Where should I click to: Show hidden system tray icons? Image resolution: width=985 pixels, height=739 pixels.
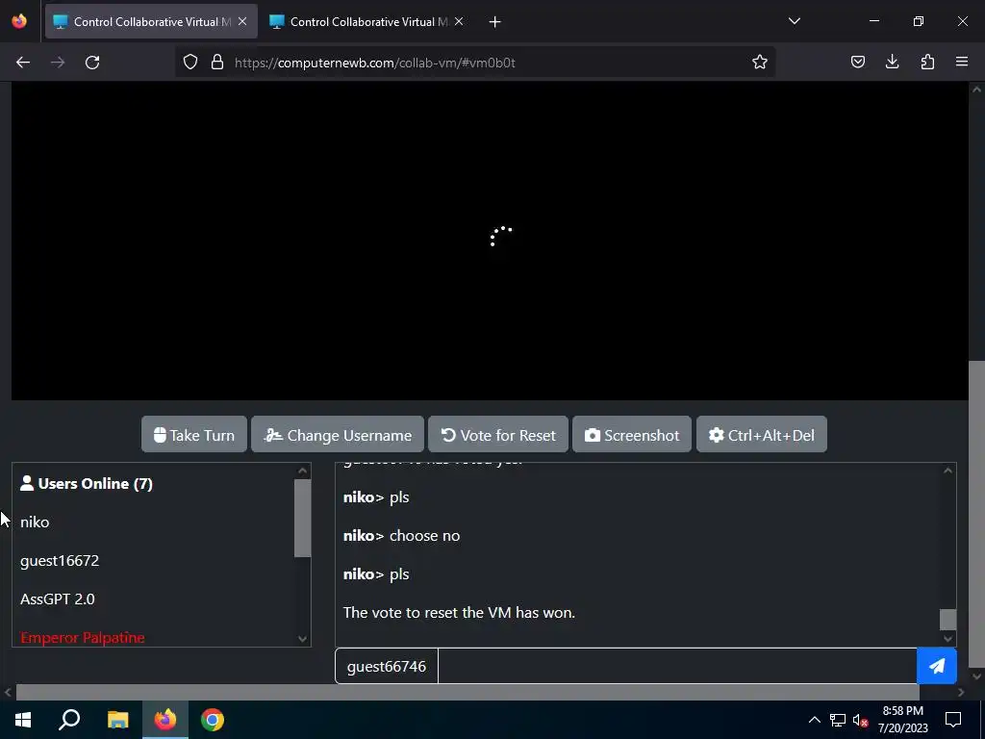(814, 720)
